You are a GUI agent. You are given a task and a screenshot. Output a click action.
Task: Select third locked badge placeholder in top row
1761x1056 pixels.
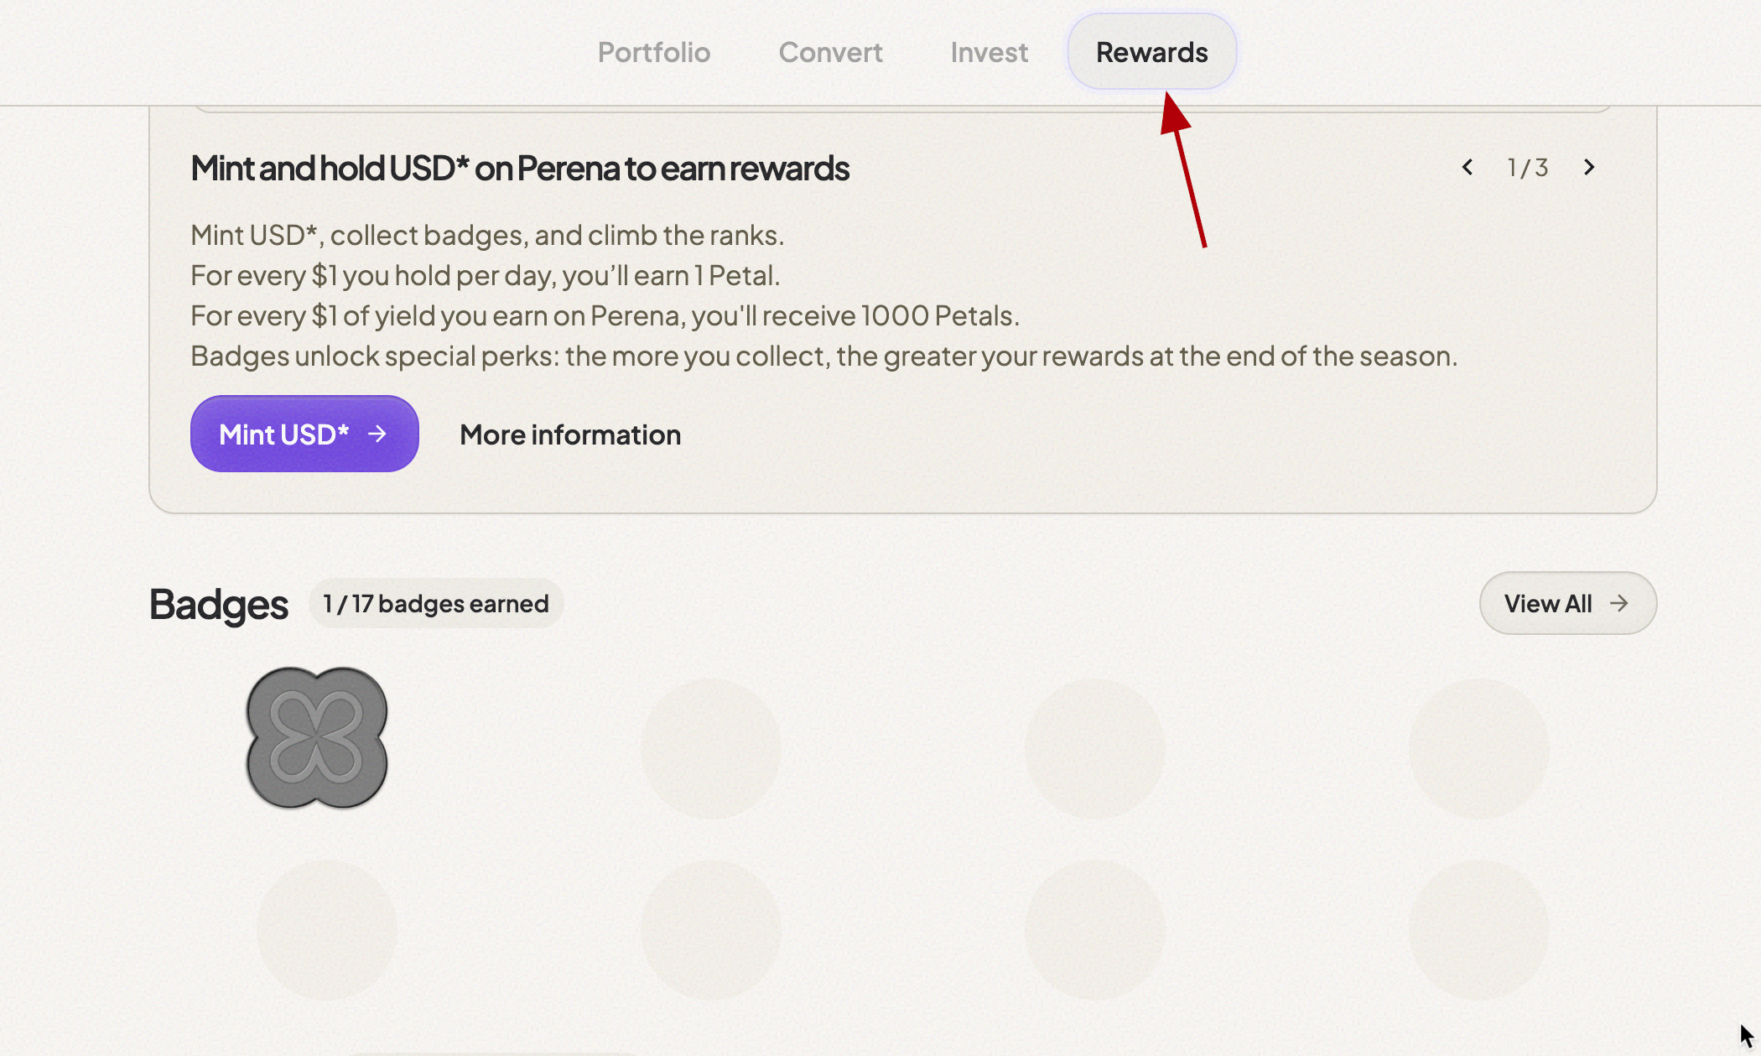pos(1094,748)
